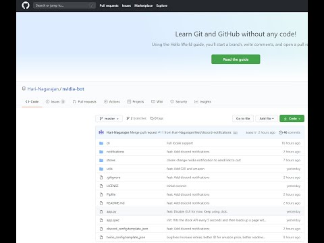Open Explore in the header
Viewport: 324px width, 243px height.
tap(162, 5)
